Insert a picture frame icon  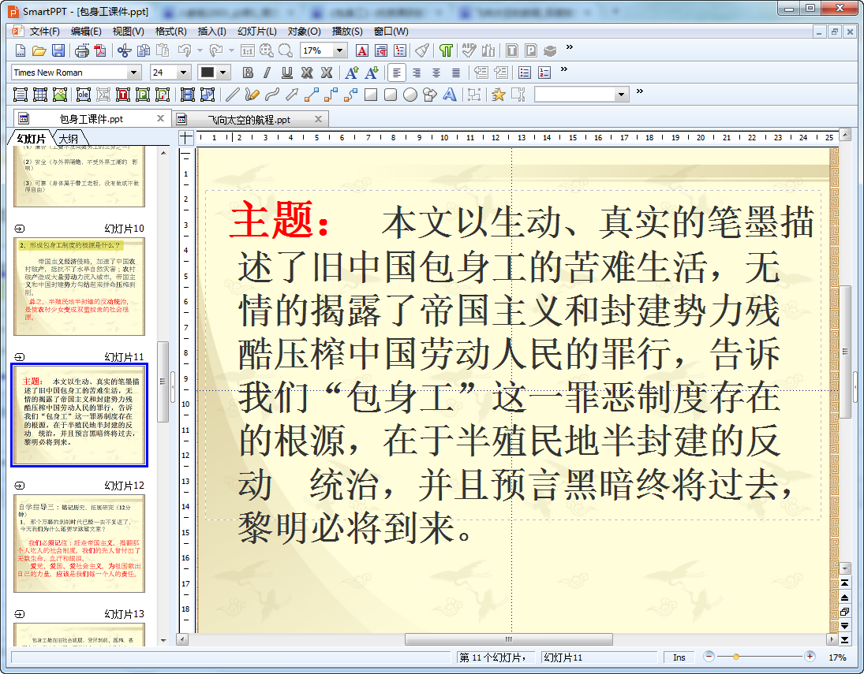tap(59, 95)
